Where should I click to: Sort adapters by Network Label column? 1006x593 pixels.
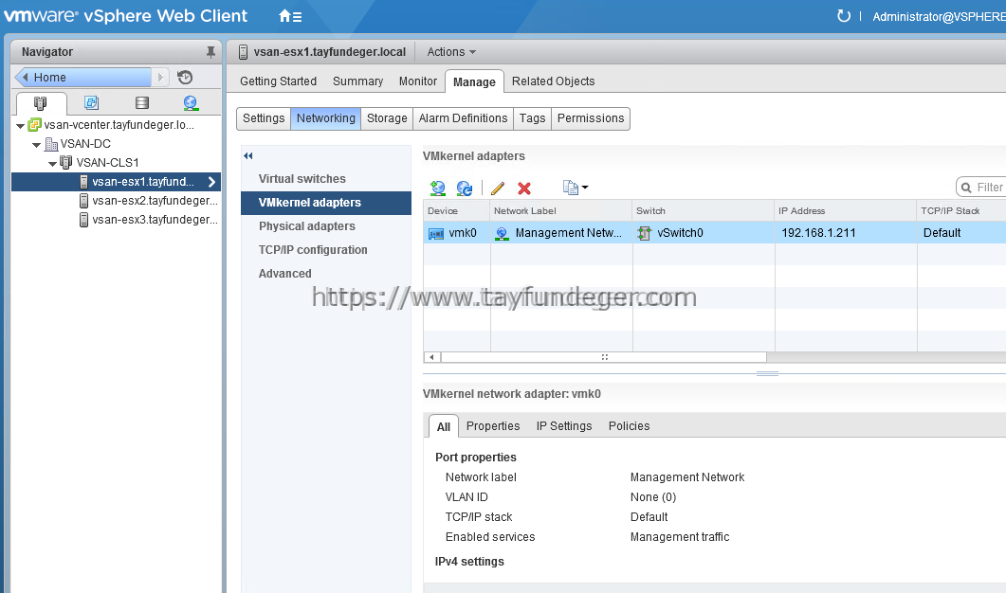561,211
